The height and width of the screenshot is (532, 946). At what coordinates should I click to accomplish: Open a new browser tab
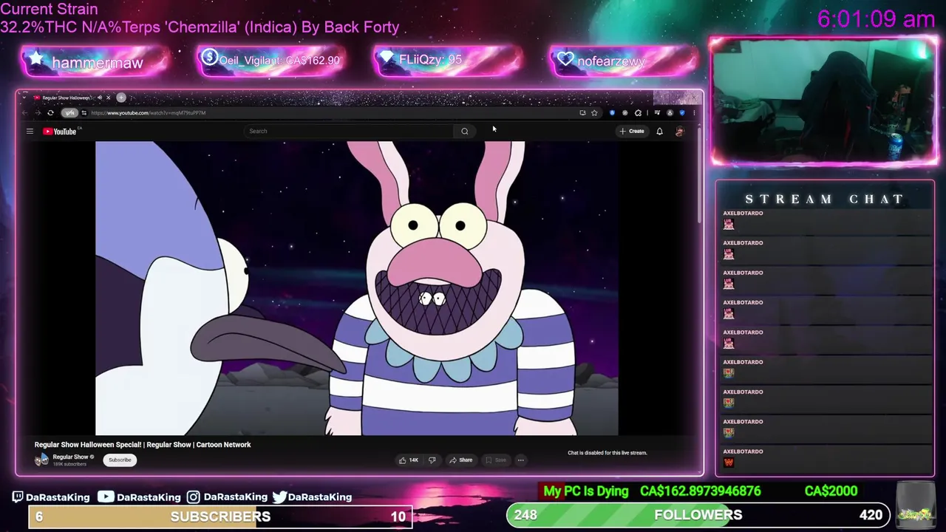[121, 98]
